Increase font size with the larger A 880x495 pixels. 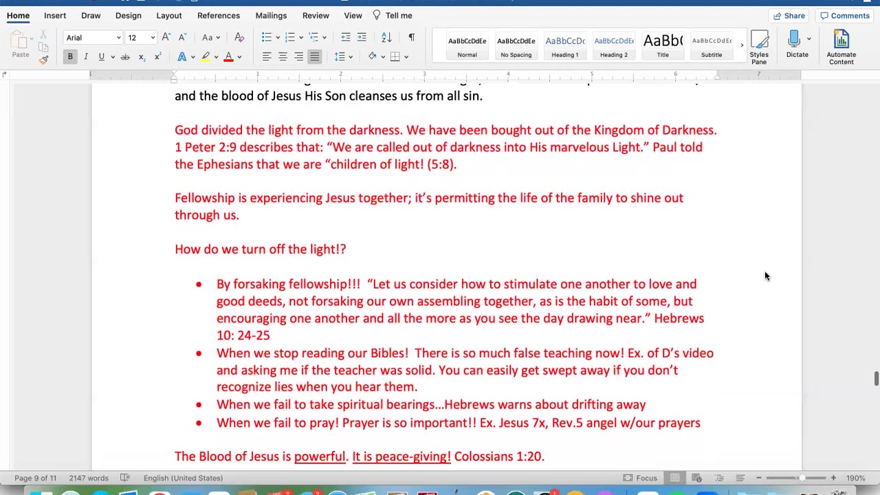tap(166, 37)
